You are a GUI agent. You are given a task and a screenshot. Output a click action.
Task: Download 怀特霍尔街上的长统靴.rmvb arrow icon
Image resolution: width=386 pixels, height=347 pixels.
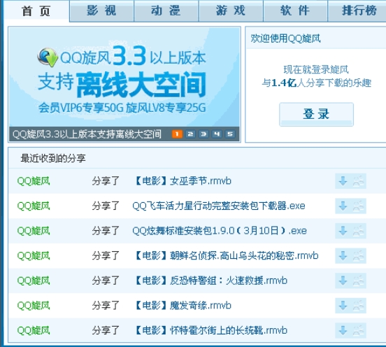(x=343, y=330)
